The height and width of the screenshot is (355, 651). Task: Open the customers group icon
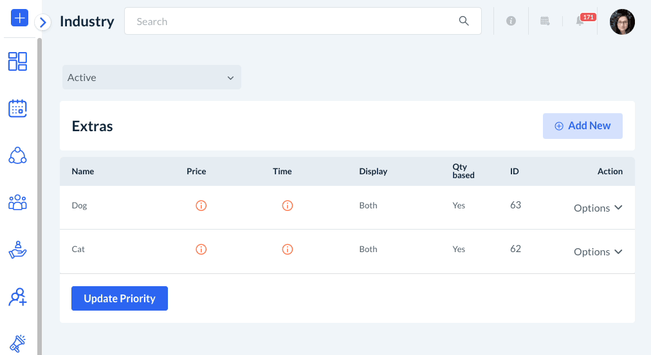tap(17, 202)
